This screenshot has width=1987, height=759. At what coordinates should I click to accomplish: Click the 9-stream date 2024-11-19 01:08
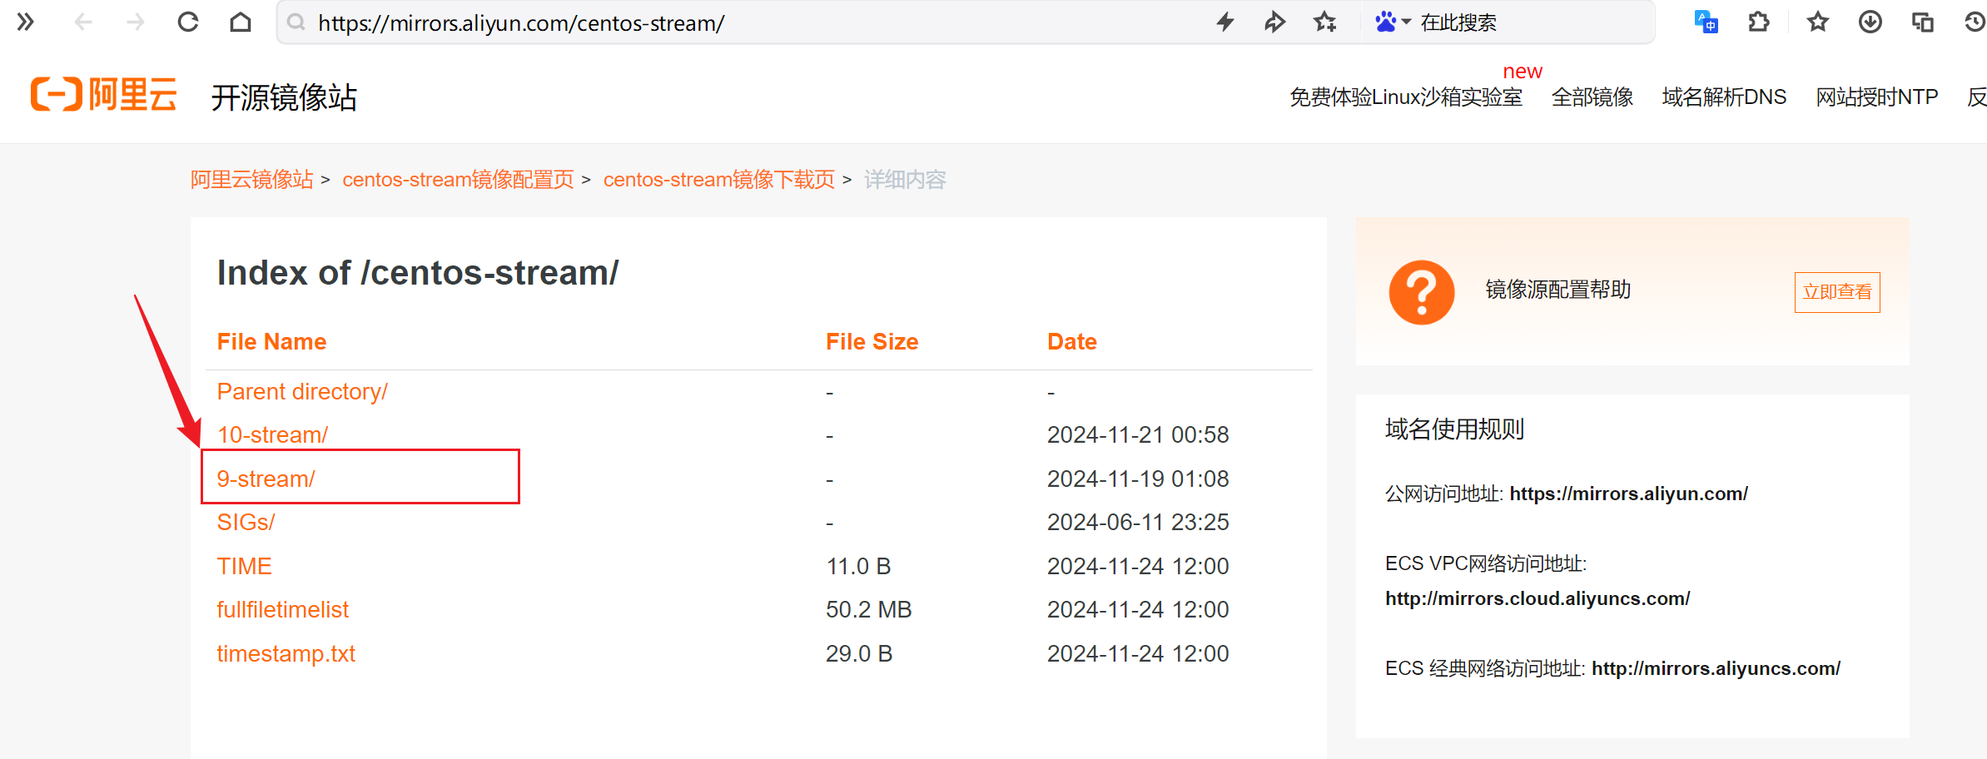1138,479
